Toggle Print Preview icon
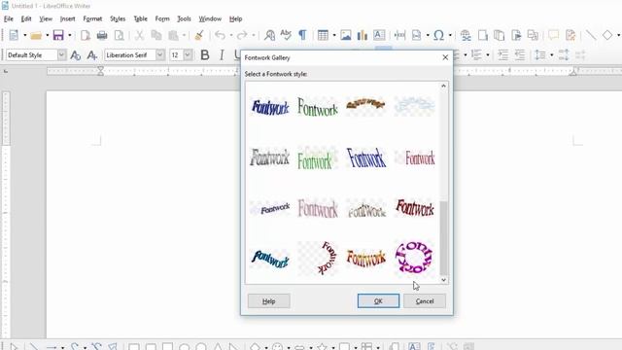 (119, 35)
